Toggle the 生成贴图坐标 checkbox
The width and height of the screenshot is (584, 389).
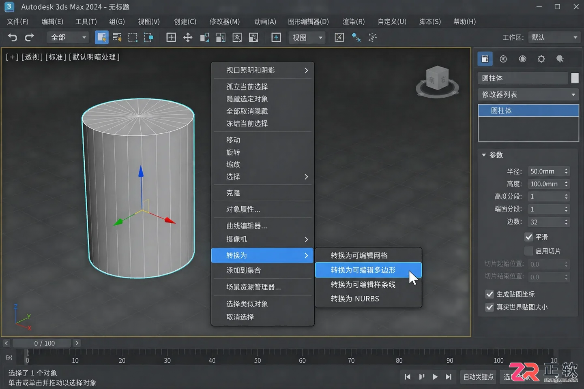(490, 294)
